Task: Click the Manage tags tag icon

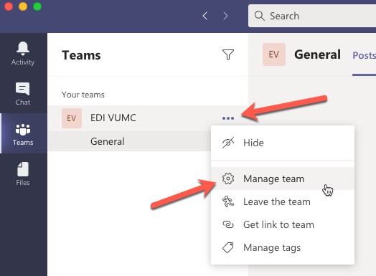Action: pyautogui.click(x=228, y=247)
